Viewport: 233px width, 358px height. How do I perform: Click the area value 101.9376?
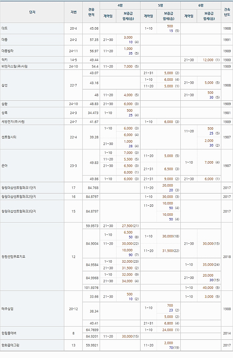pyautogui.click(x=91, y=288)
